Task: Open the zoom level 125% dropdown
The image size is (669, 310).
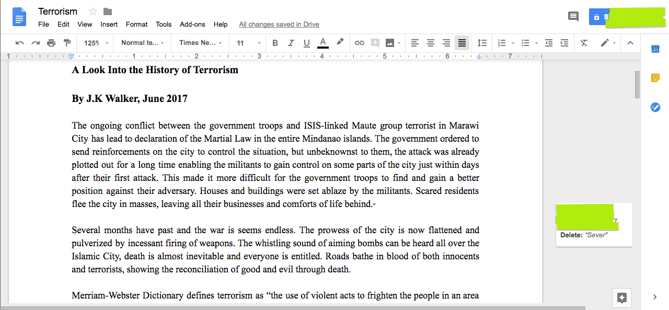Action: 96,43
